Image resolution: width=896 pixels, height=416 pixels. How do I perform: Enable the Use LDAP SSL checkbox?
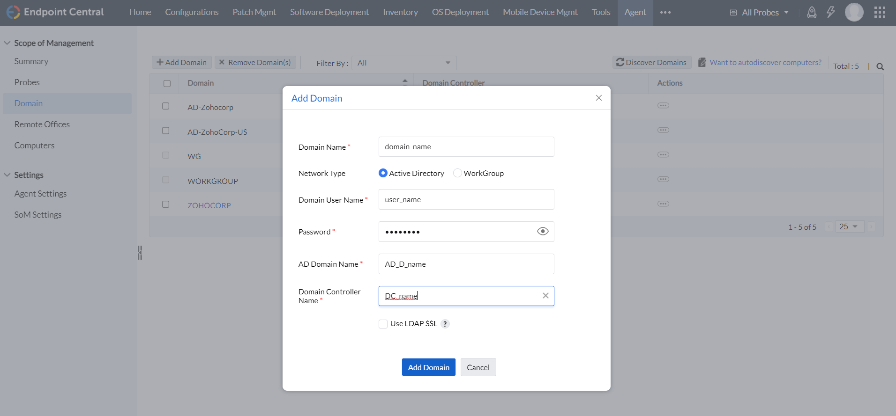383,324
